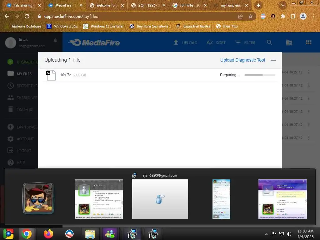Screen dimensions: 320x240
Task: Open Trash in sidebar
Action: coord(20,110)
